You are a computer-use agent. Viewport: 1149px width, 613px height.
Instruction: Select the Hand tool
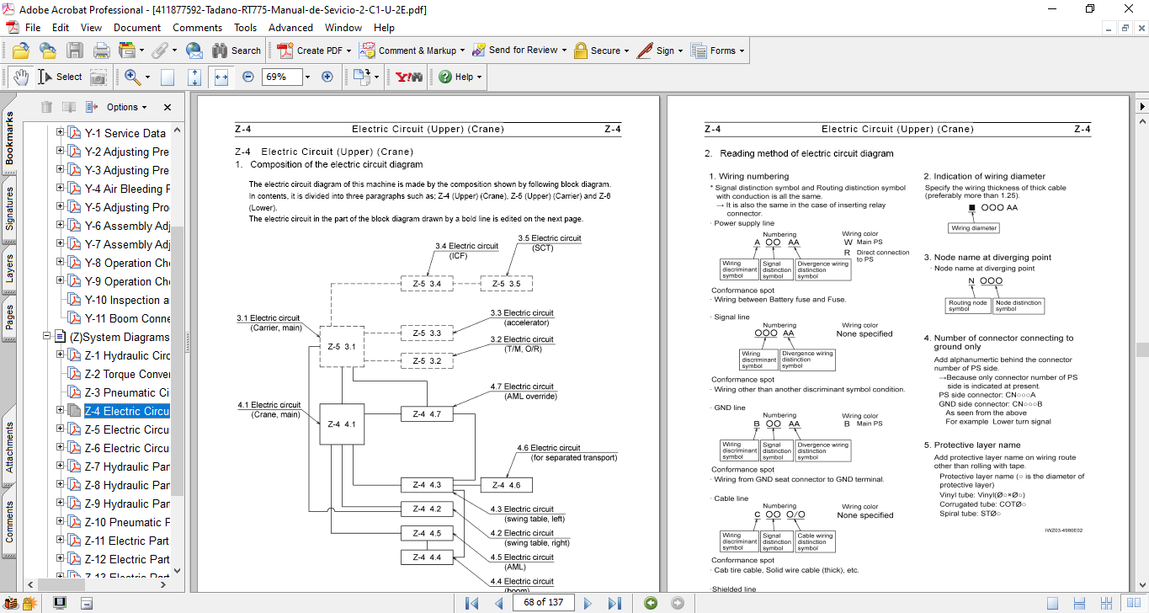[21, 77]
